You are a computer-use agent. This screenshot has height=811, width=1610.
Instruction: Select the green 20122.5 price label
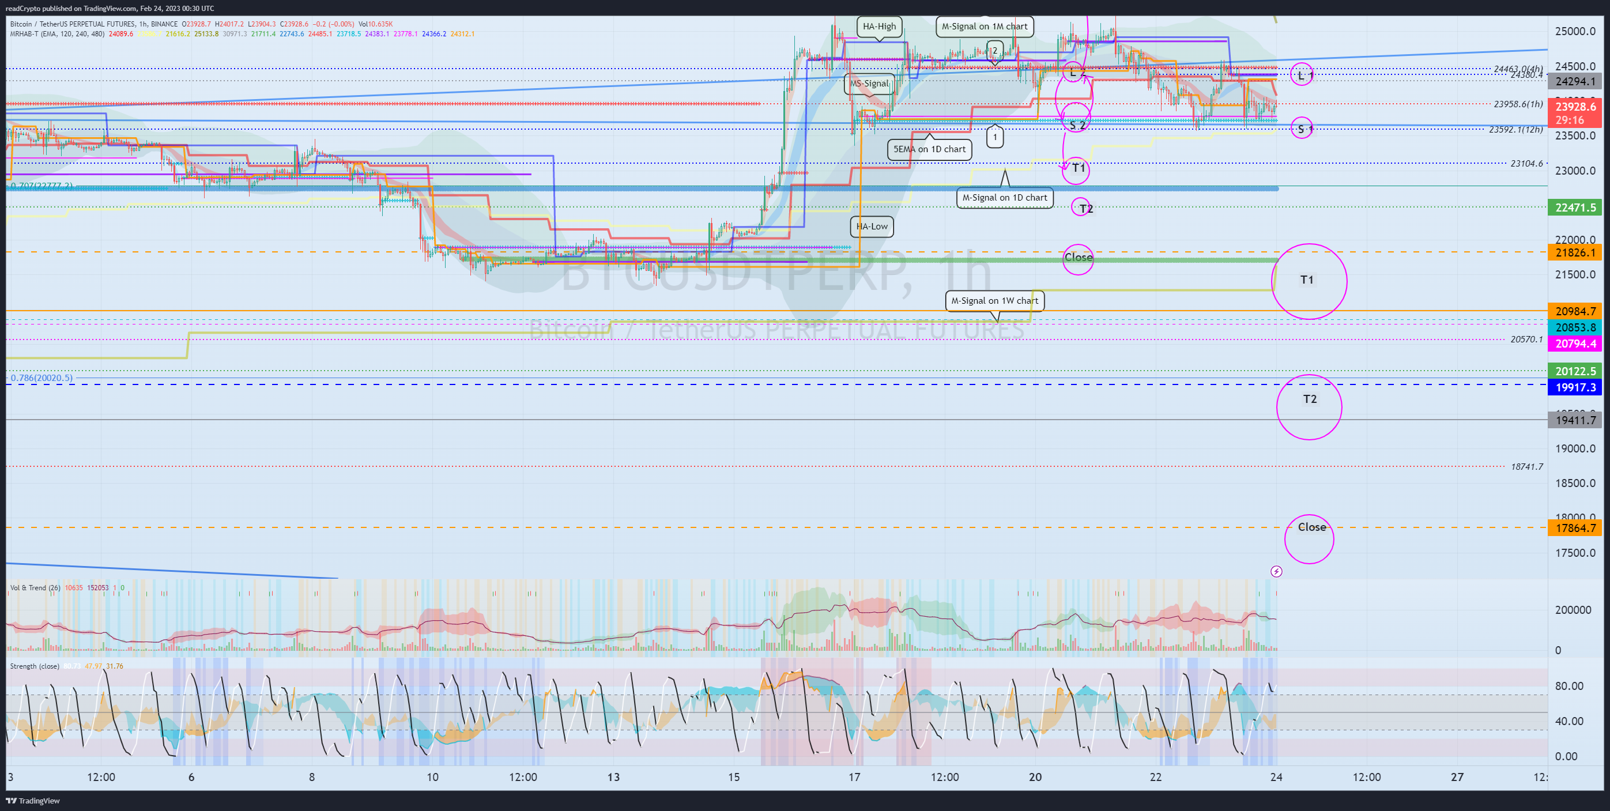pyautogui.click(x=1575, y=371)
